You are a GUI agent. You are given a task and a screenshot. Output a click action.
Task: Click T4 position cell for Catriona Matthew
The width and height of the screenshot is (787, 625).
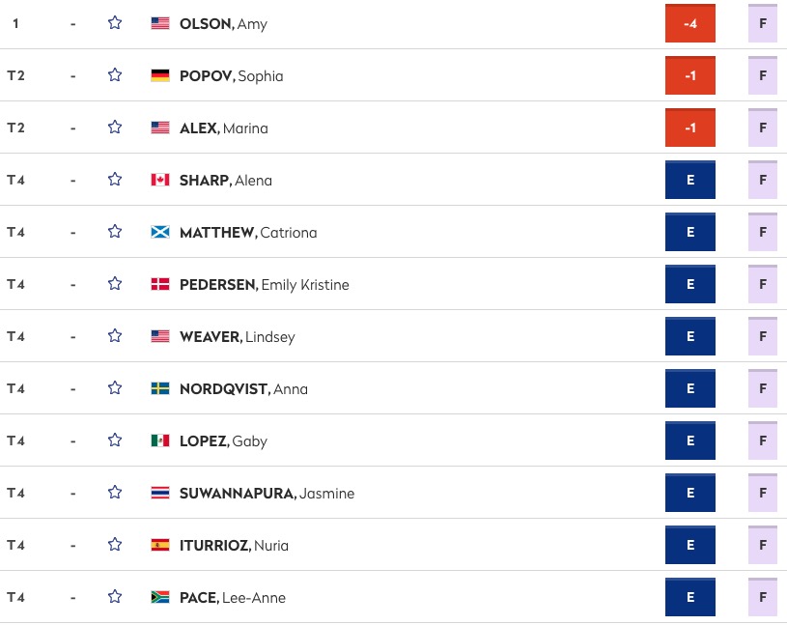click(16, 233)
